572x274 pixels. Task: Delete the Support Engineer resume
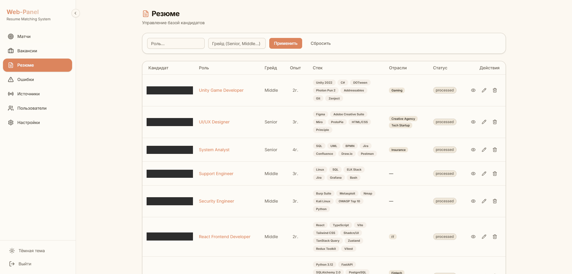tap(495, 174)
